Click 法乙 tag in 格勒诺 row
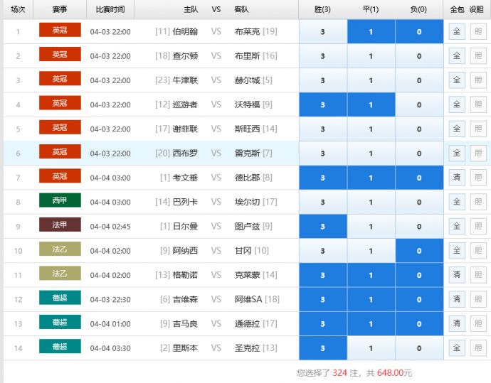This screenshot has width=491, height=383. click(x=60, y=274)
